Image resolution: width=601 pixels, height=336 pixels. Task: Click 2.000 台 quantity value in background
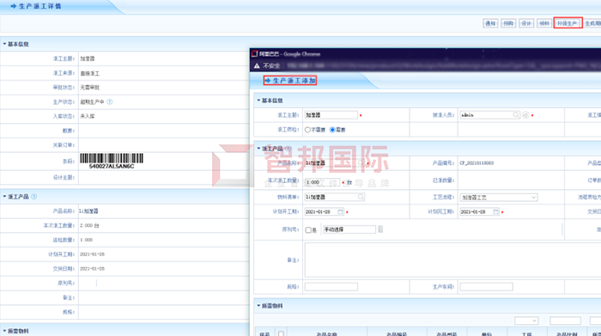pyautogui.click(x=89, y=225)
